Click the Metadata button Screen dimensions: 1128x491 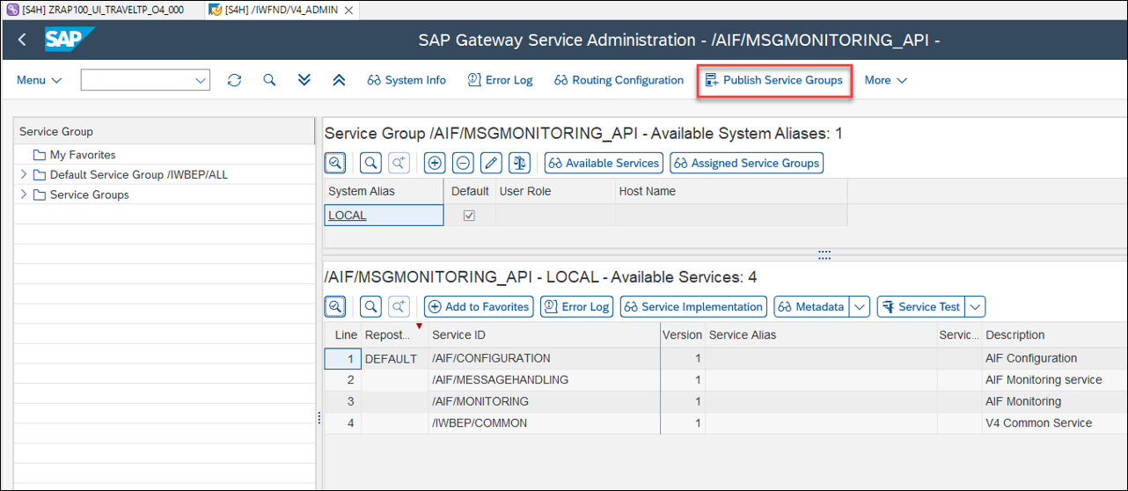(x=812, y=306)
